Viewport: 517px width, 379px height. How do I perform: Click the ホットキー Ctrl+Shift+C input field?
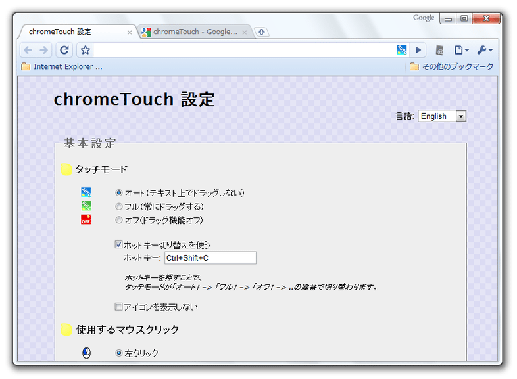(x=210, y=258)
